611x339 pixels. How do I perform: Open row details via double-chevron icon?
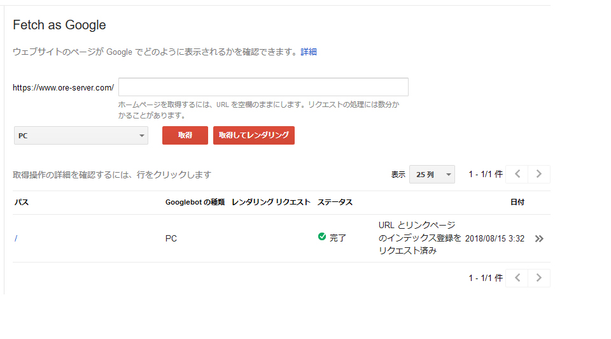click(x=539, y=239)
